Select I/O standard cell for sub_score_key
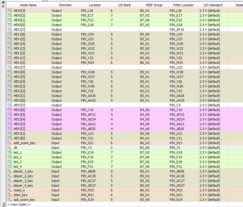 pyautogui.click(x=213, y=200)
